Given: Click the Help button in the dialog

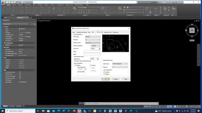Looking at the screenshot, I should (126, 79).
